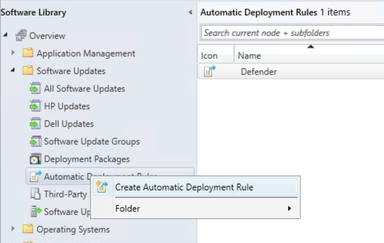This screenshot has width=384, height=243.
Task: Expand the Application Management folder
Action: [13, 53]
